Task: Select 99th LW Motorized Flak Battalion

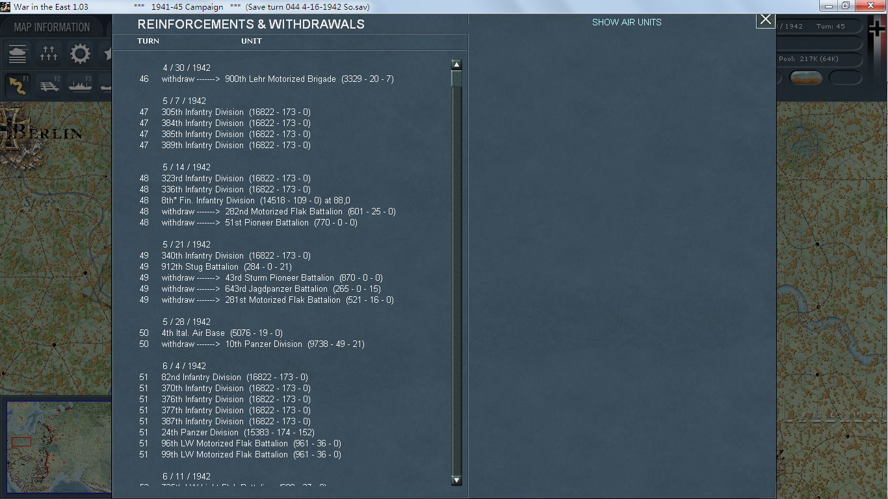Action: (251, 455)
